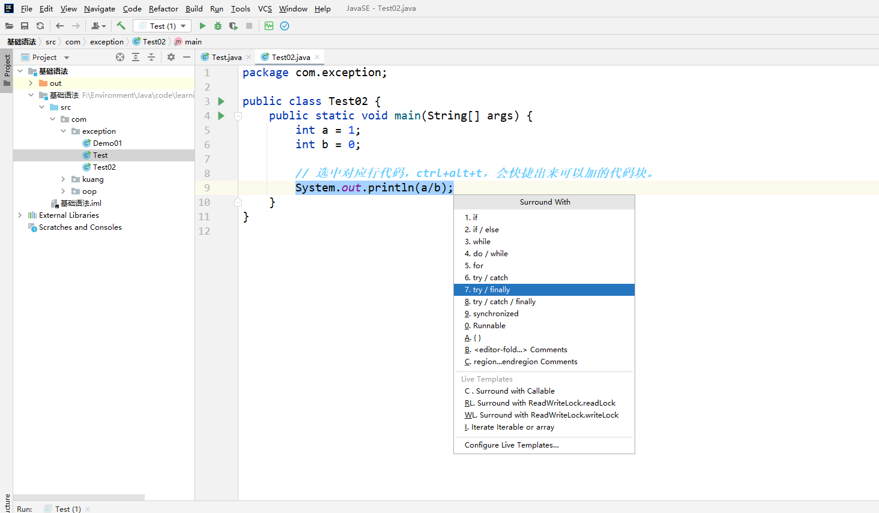879x513 pixels.
Task: Open the Refactor menu
Action: coord(163,9)
